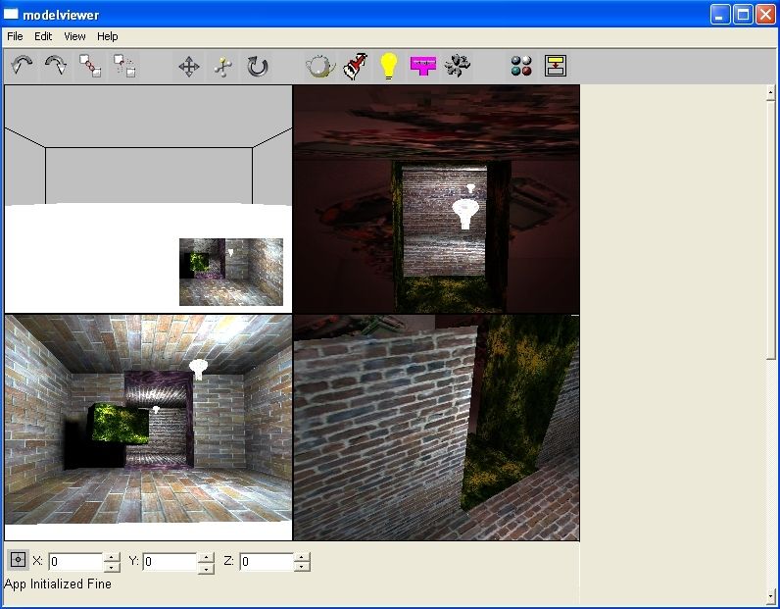Click the Edit menu
The width and height of the screenshot is (780, 609).
pyautogui.click(x=43, y=36)
